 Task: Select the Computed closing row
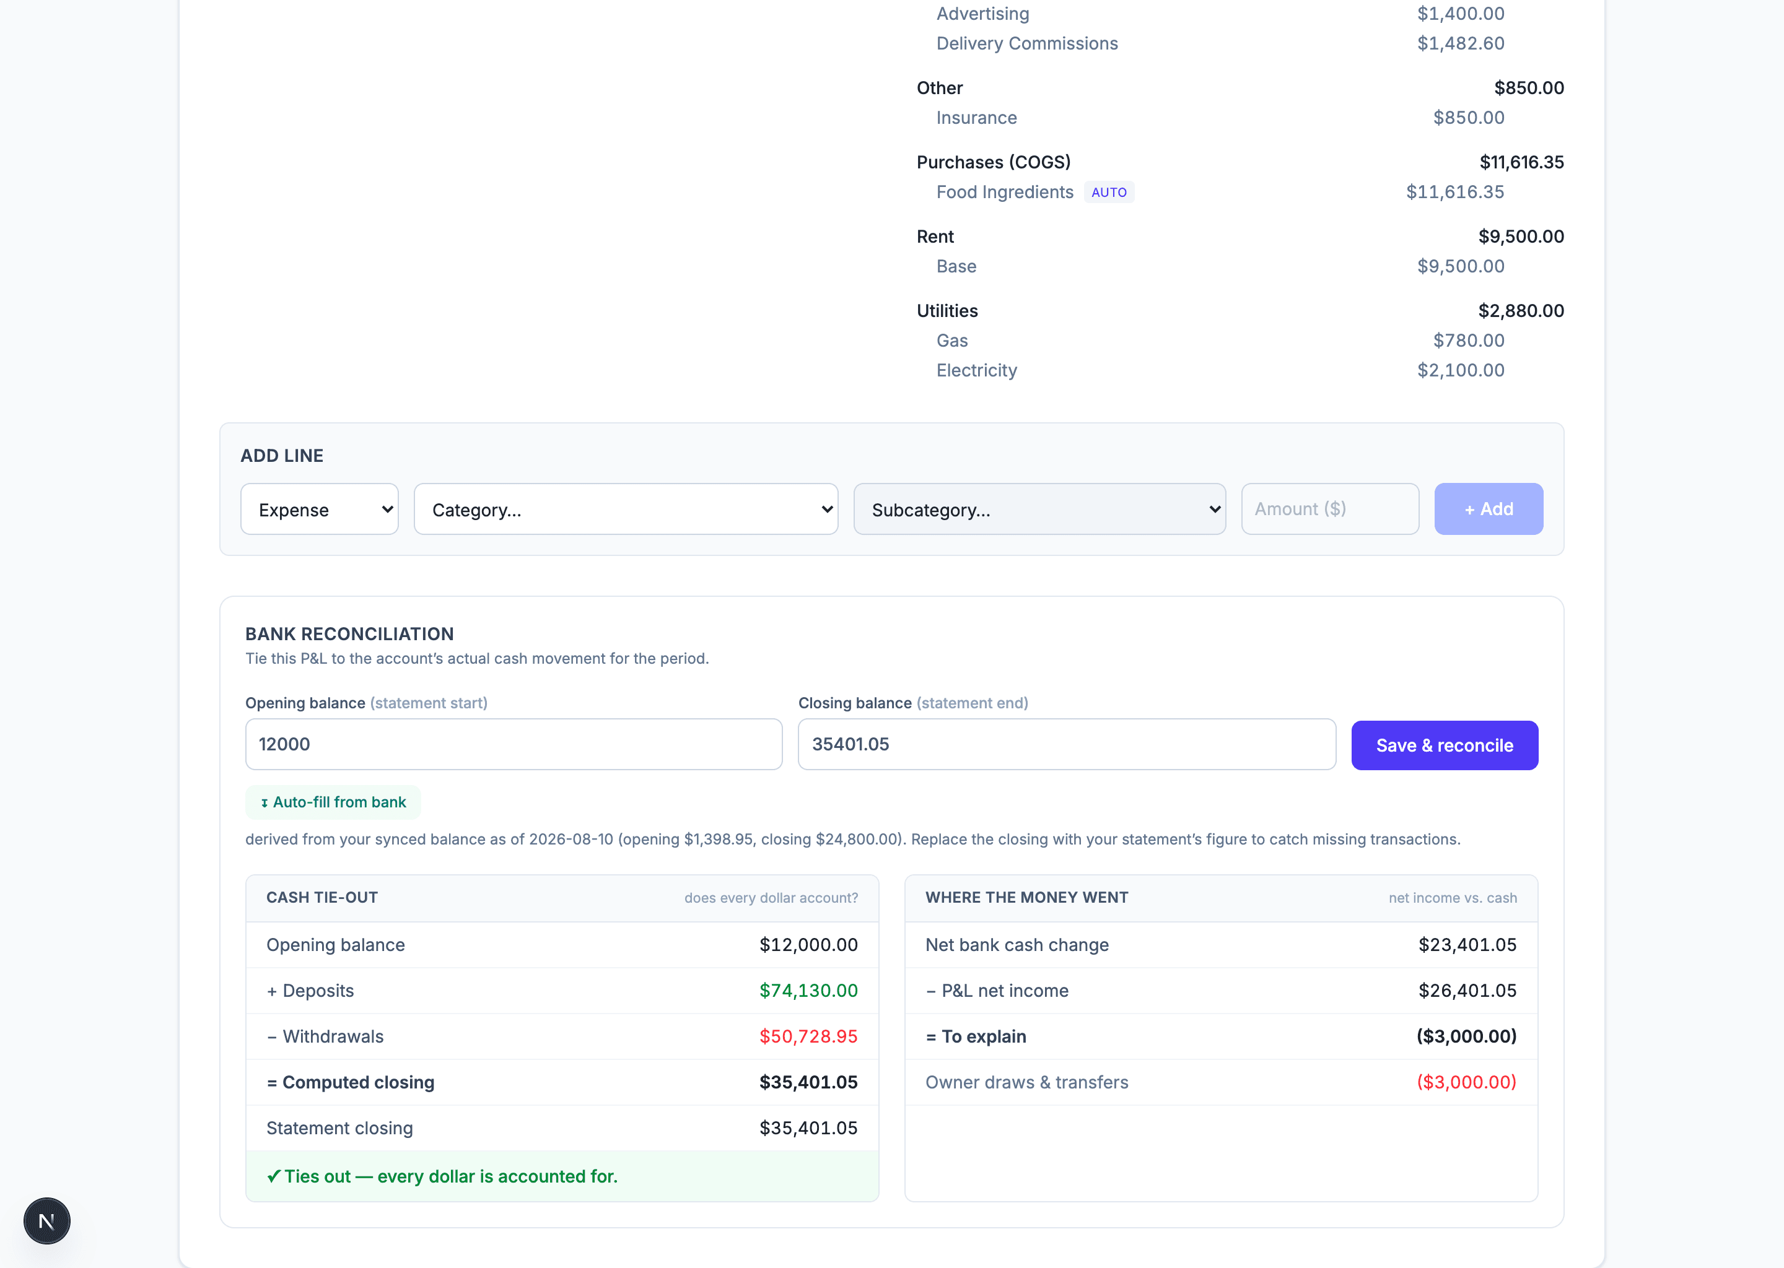[x=562, y=1082]
